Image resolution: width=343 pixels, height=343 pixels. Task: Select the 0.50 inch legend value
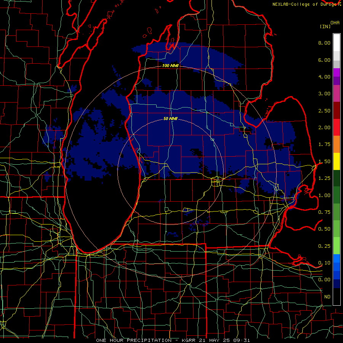pos(324,229)
